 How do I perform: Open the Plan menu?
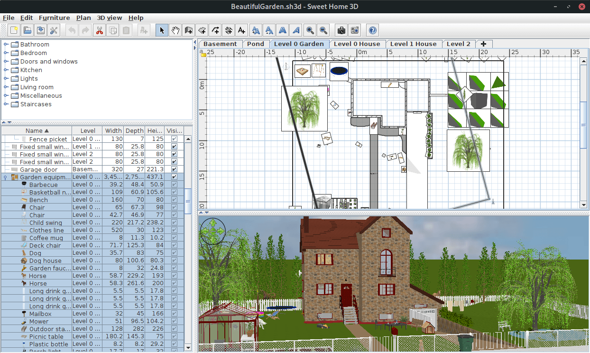[83, 18]
